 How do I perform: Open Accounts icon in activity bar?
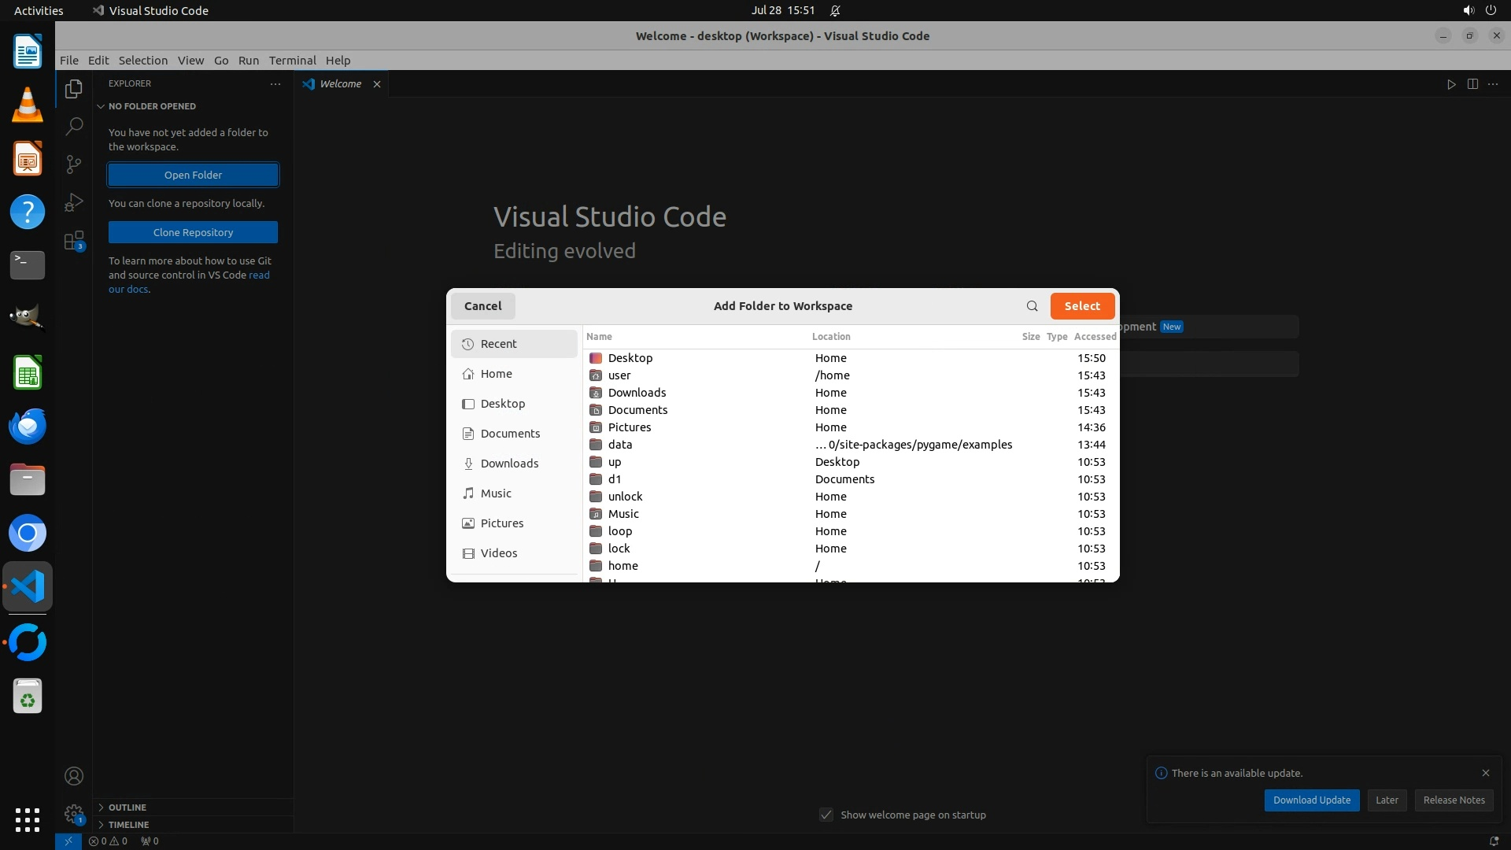coord(74,776)
